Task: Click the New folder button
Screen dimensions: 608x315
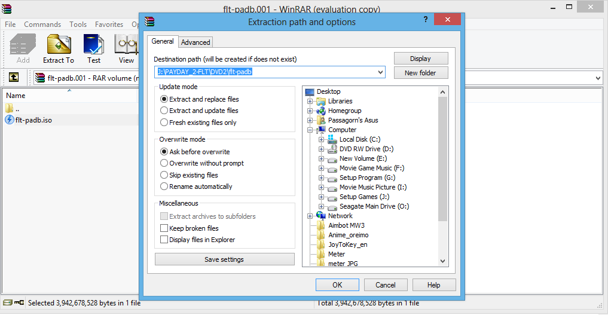Action: pos(421,73)
